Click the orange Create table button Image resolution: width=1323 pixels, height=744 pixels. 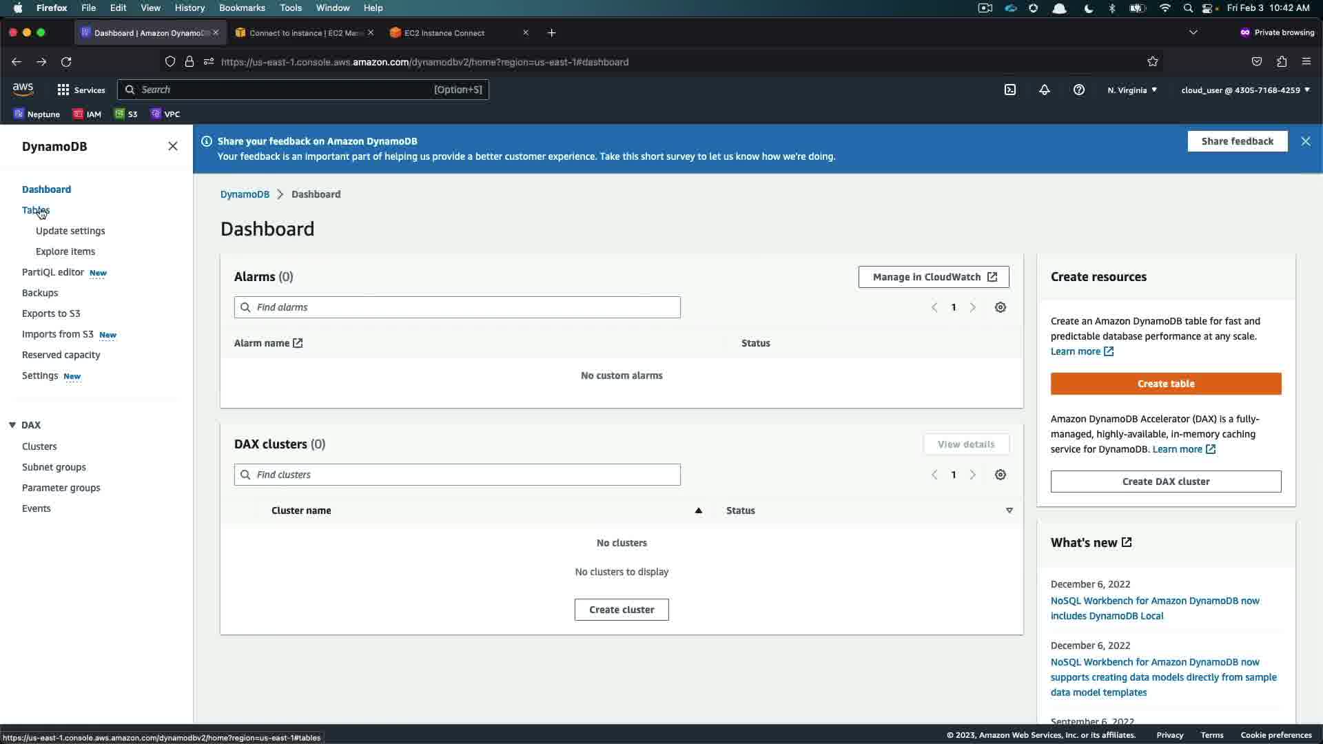(x=1166, y=384)
